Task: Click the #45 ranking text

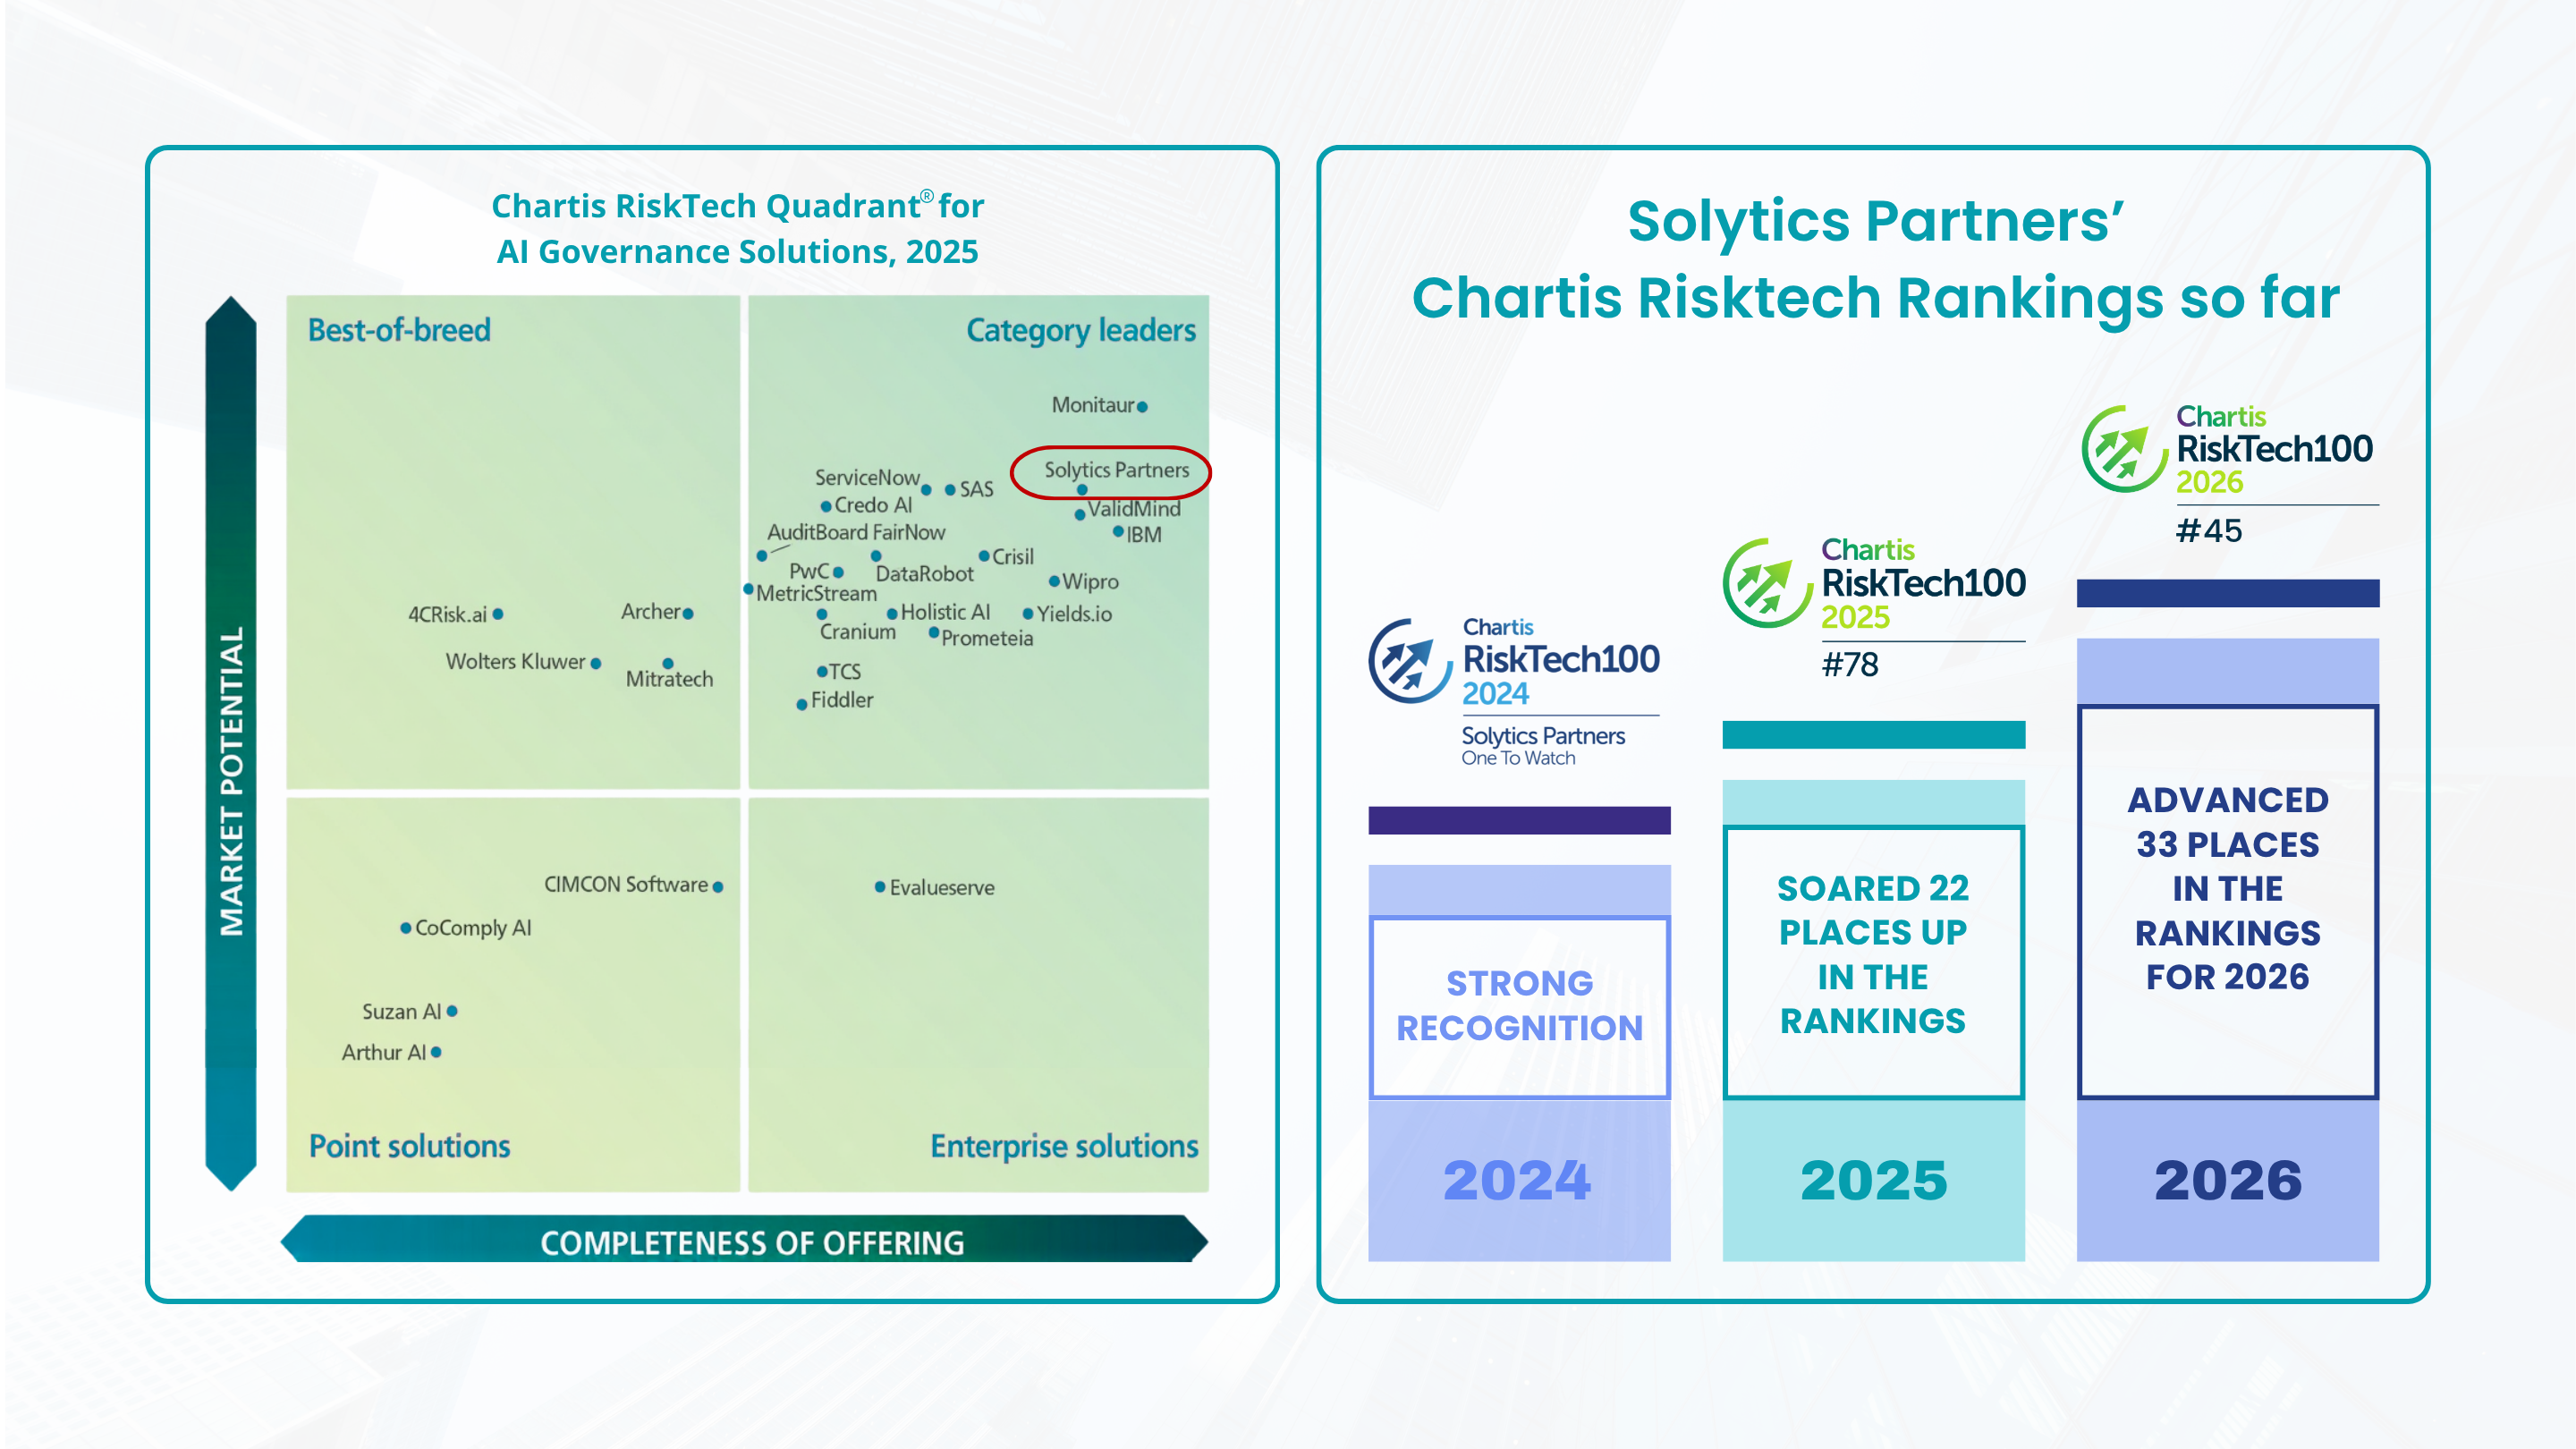Action: (x=2209, y=531)
